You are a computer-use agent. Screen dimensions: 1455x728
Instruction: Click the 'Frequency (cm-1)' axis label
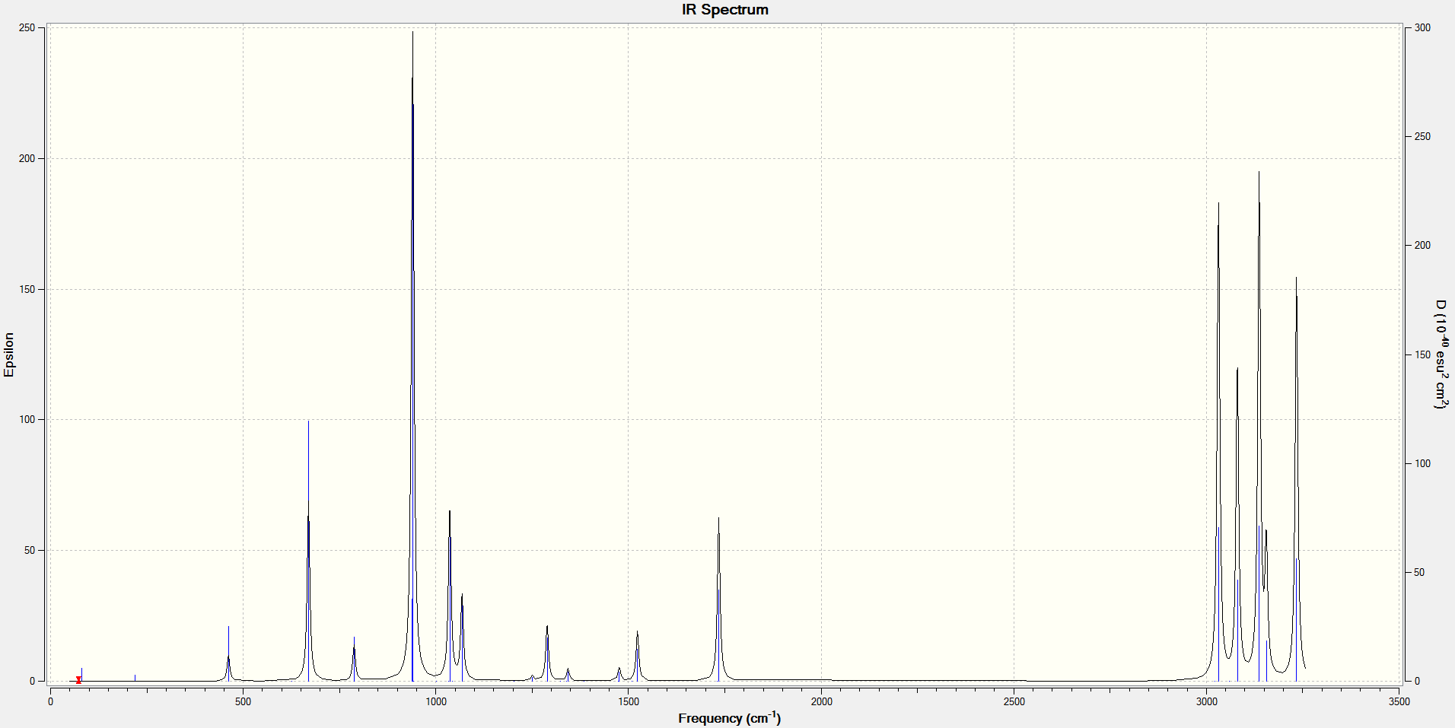[x=729, y=717]
